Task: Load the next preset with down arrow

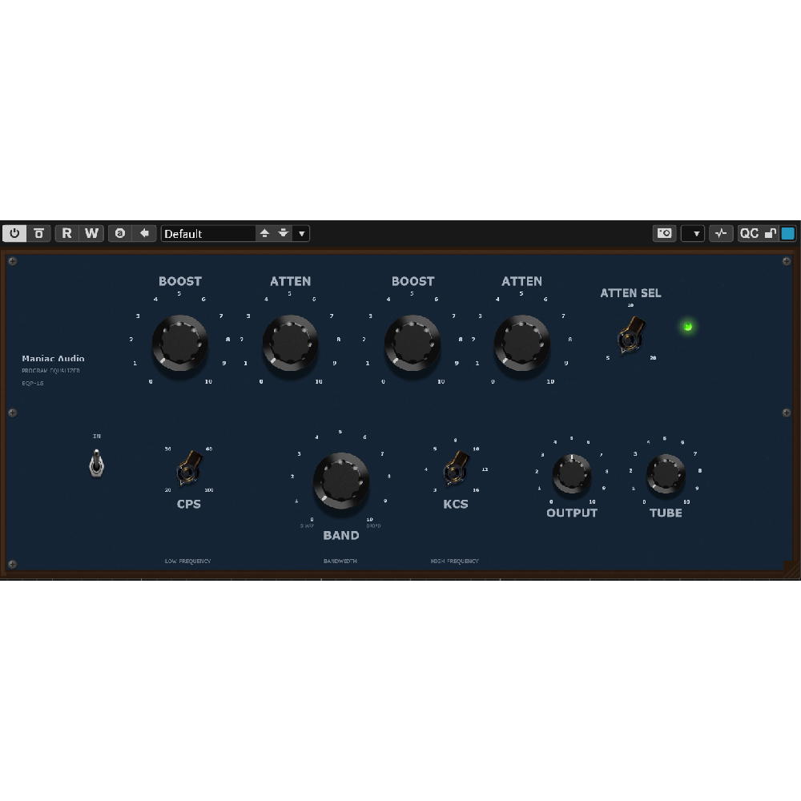Action: tap(283, 233)
